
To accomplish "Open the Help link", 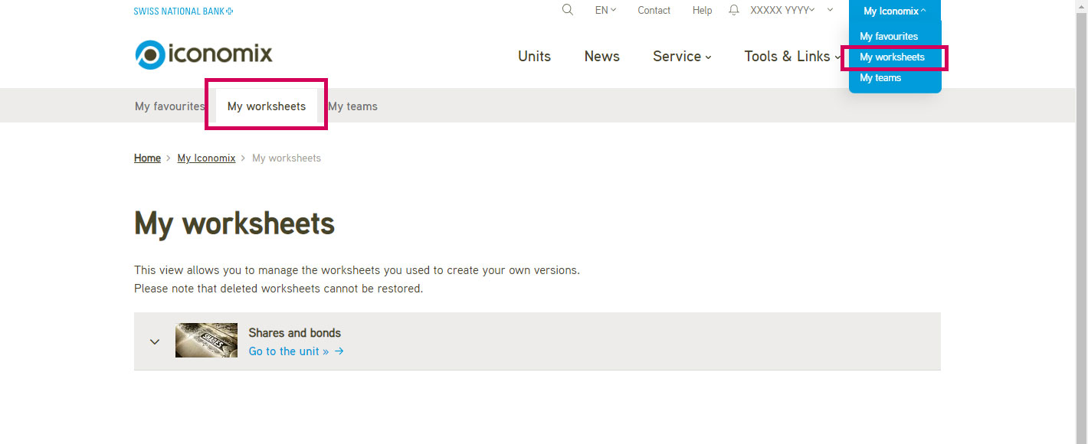I will (x=703, y=11).
